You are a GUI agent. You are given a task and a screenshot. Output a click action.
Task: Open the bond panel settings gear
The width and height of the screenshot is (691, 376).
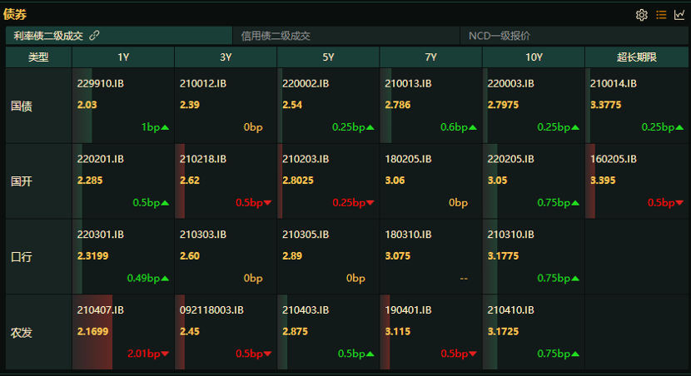click(642, 15)
